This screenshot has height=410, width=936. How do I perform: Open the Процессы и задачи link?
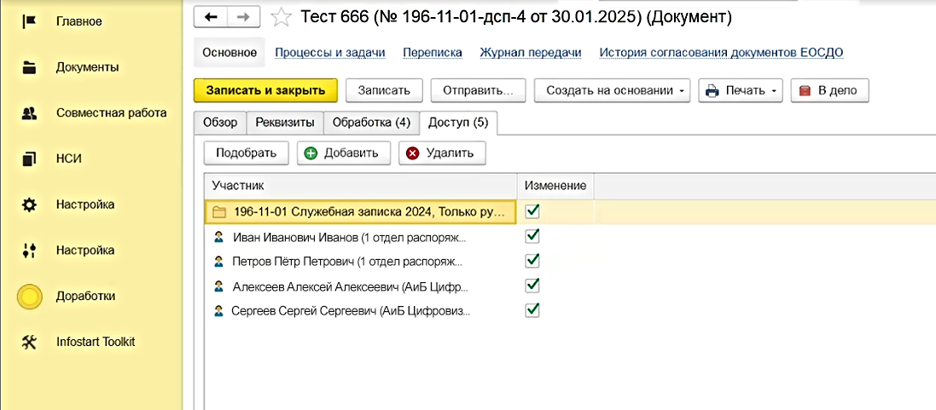click(329, 53)
